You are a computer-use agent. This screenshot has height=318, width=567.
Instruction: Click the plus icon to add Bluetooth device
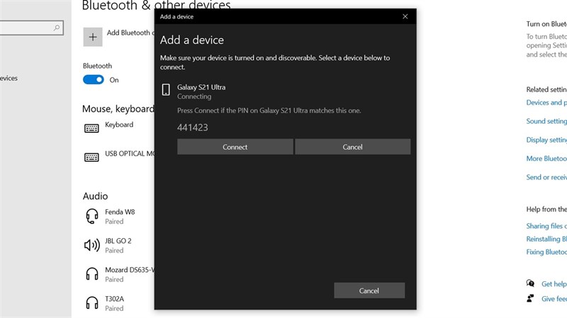[93, 37]
